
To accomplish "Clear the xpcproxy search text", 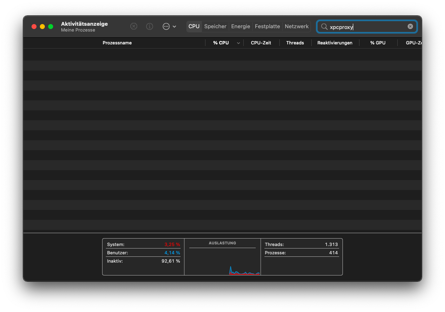I will [410, 27].
